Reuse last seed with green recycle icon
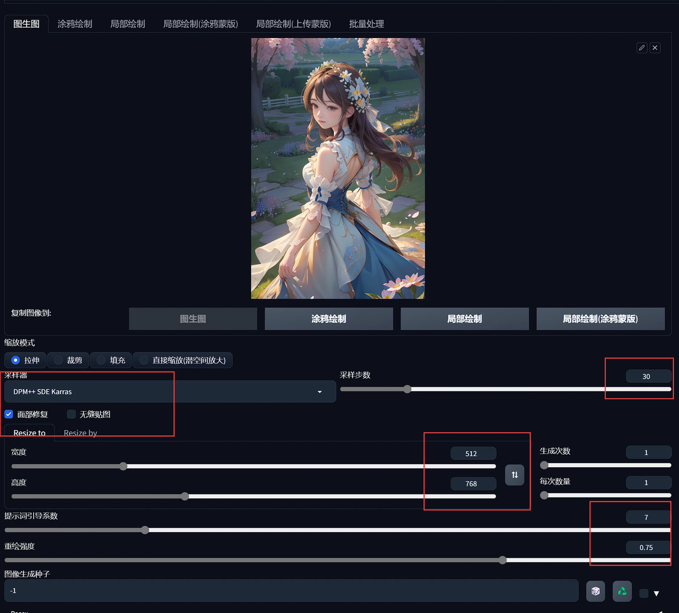 622,591
